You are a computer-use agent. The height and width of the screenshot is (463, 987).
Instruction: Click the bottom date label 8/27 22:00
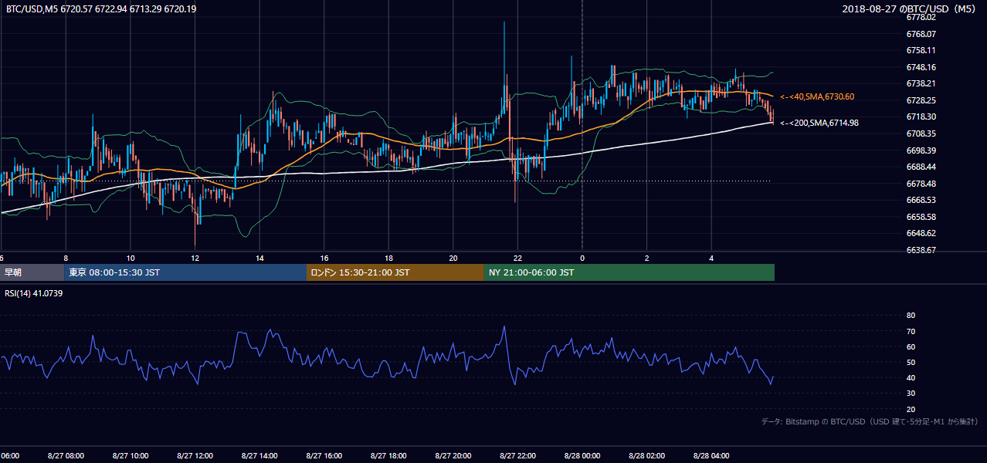(517, 456)
